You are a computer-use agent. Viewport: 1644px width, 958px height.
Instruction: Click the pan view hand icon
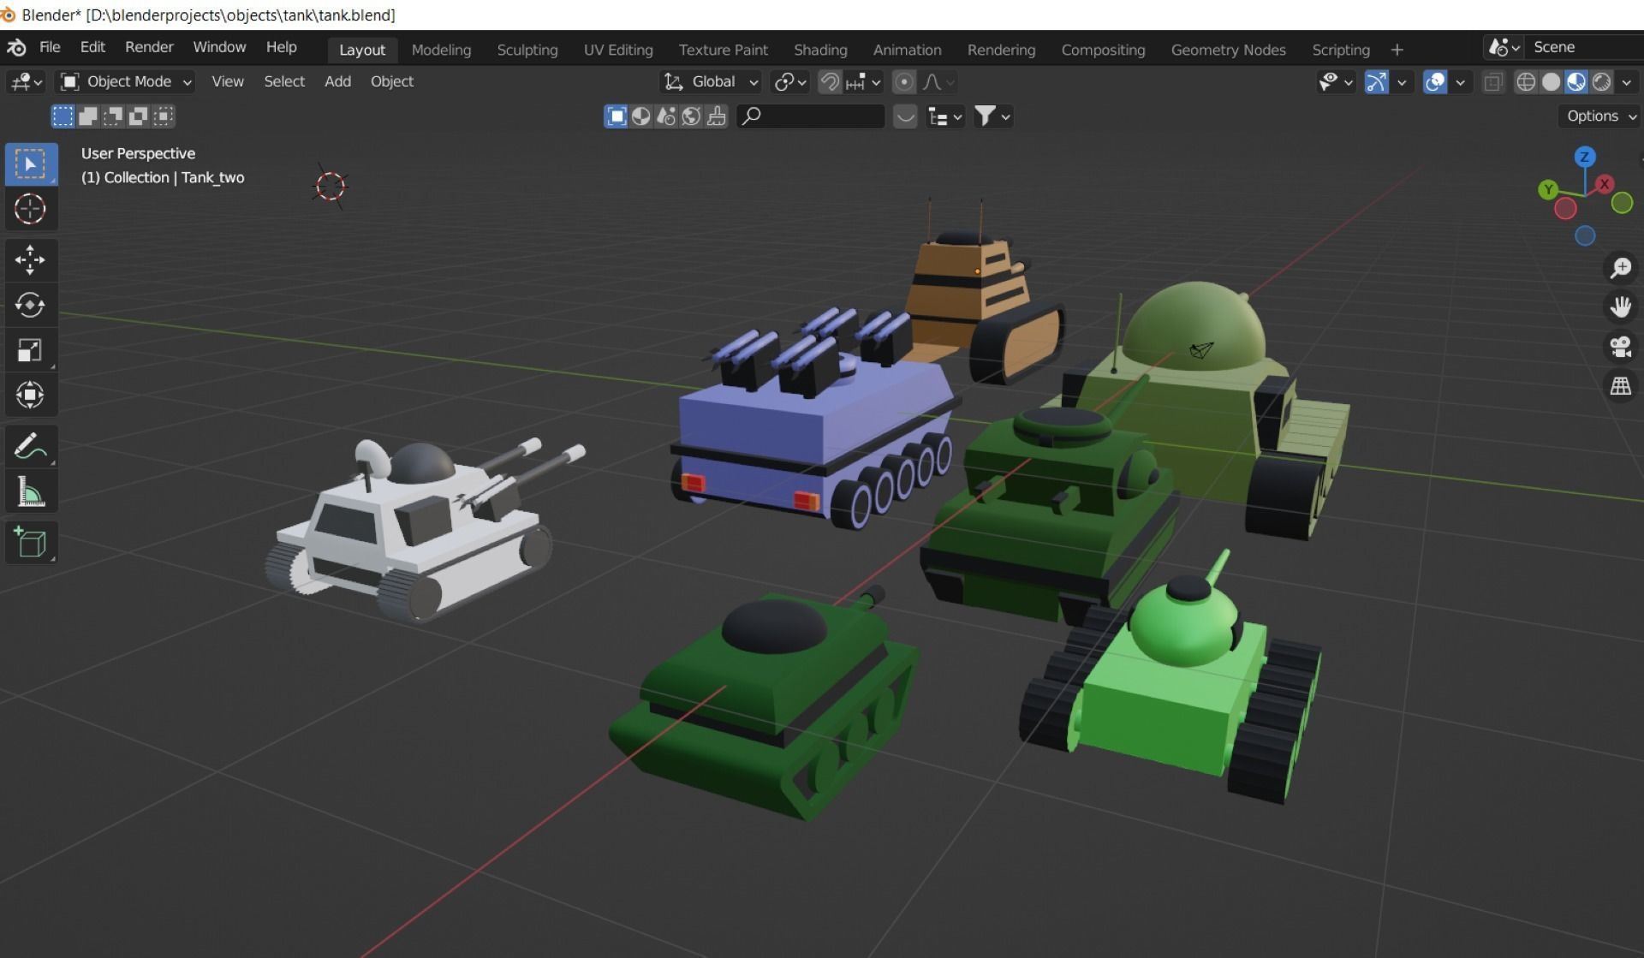(x=1620, y=307)
